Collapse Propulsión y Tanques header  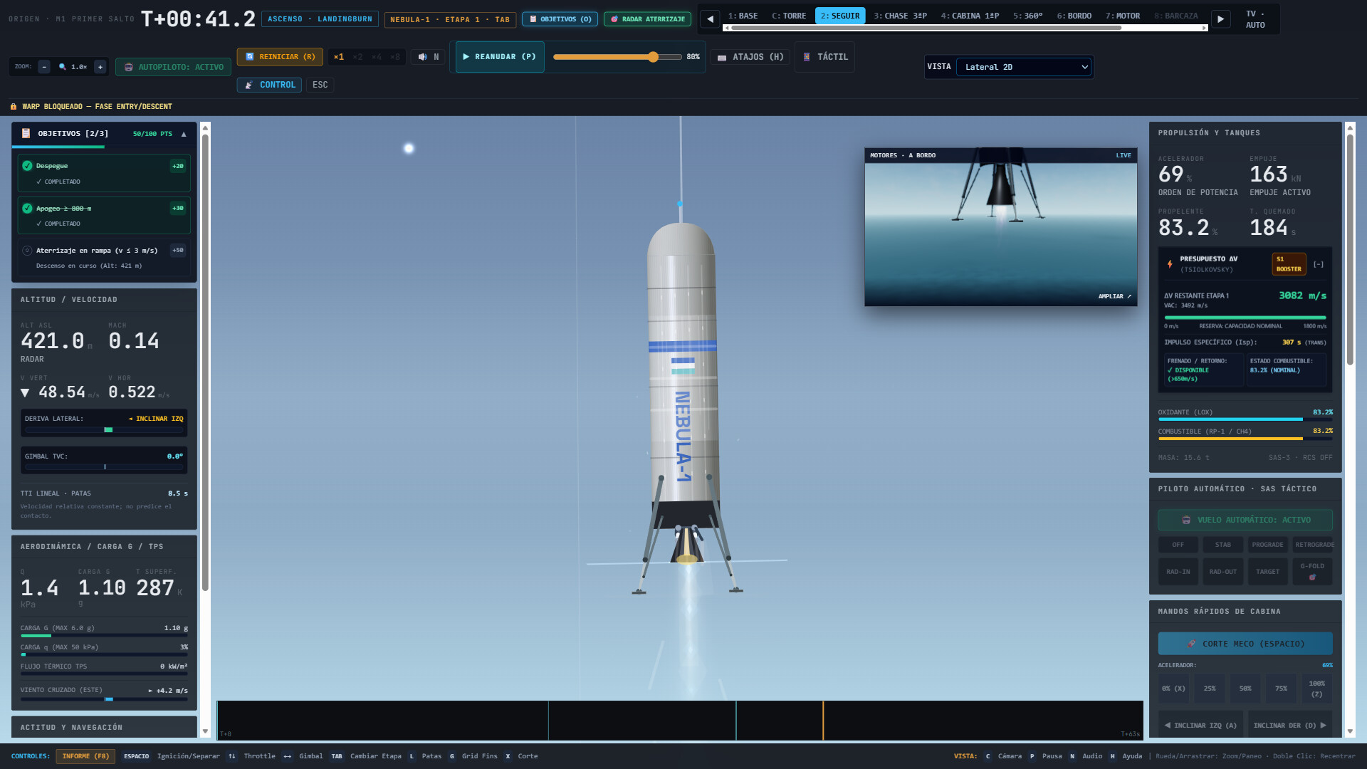pos(1245,133)
